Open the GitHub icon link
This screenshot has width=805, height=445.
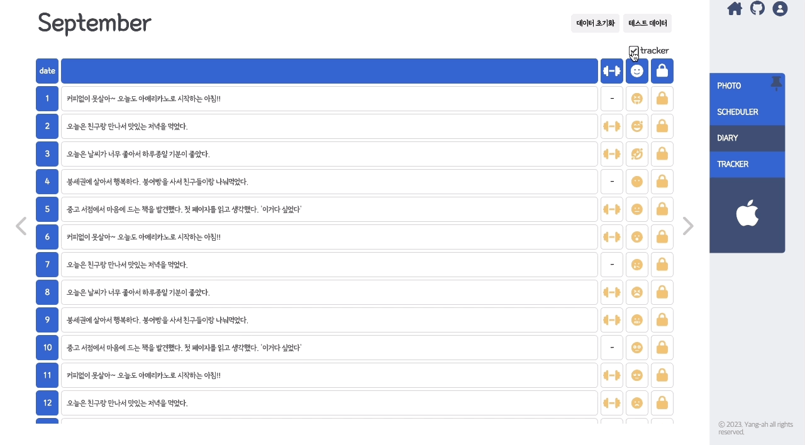pos(757,8)
